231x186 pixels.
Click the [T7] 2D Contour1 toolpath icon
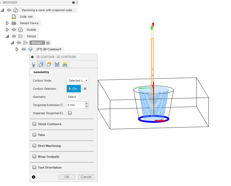(31, 49)
